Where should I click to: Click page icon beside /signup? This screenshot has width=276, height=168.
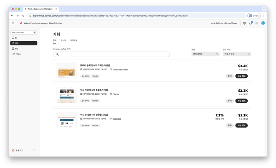(x=111, y=94)
